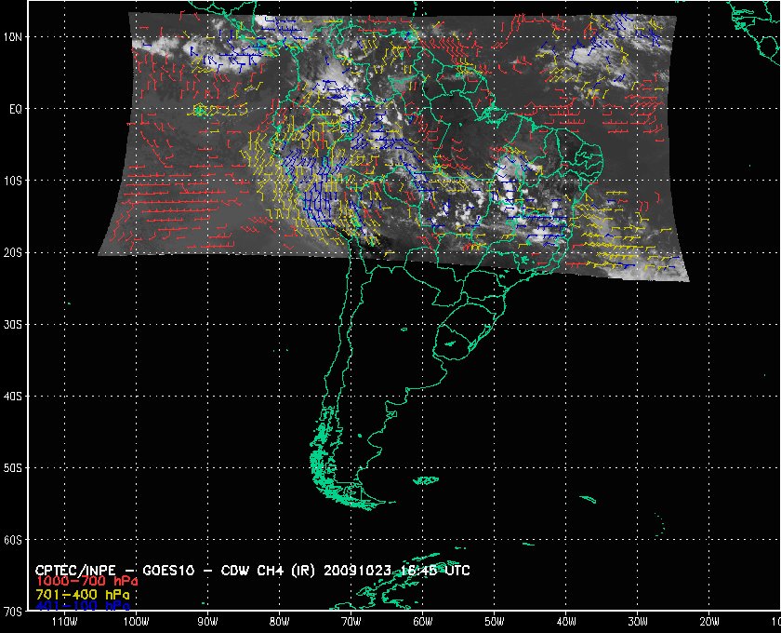Screen dimensions: 781x633
Task: Click the 10N latitude label
Action: 13,37
